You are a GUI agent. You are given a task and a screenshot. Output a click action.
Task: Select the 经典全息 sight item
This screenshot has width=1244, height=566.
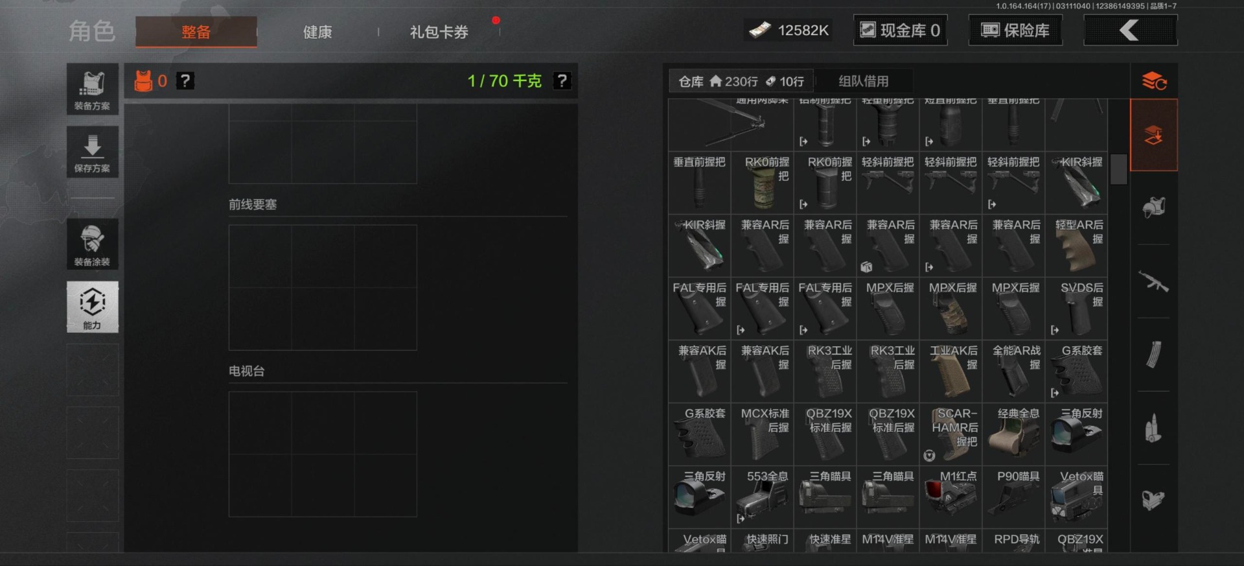(1015, 434)
